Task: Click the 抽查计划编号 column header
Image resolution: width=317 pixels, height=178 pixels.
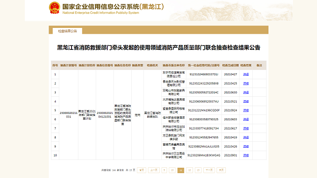Action: click(x=69, y=66)
